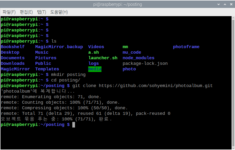
Task: Click the cd posting/ command
Action: point(66,80)
